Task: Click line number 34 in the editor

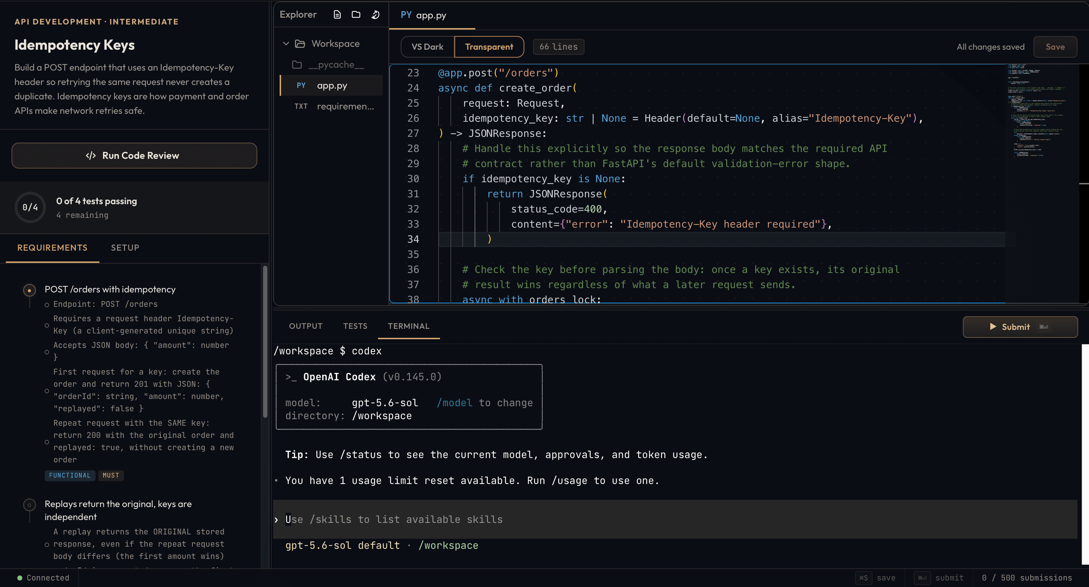Action: point(413,239)
